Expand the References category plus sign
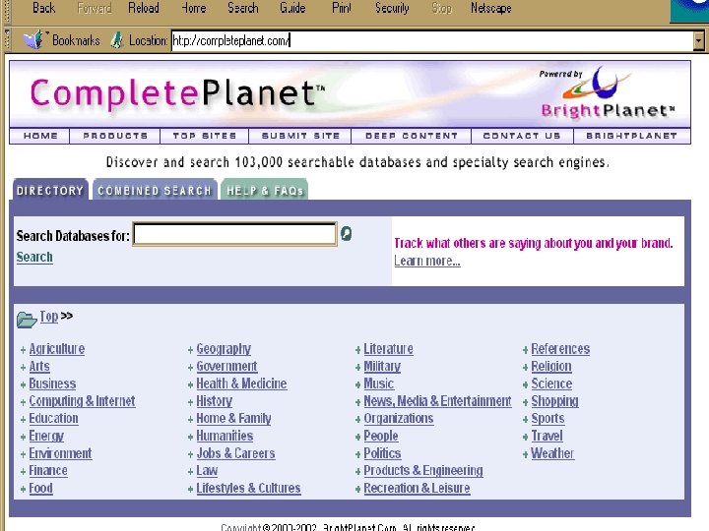Screen dimensions: 709x531 pyautogui.click(x=525, y=350)
